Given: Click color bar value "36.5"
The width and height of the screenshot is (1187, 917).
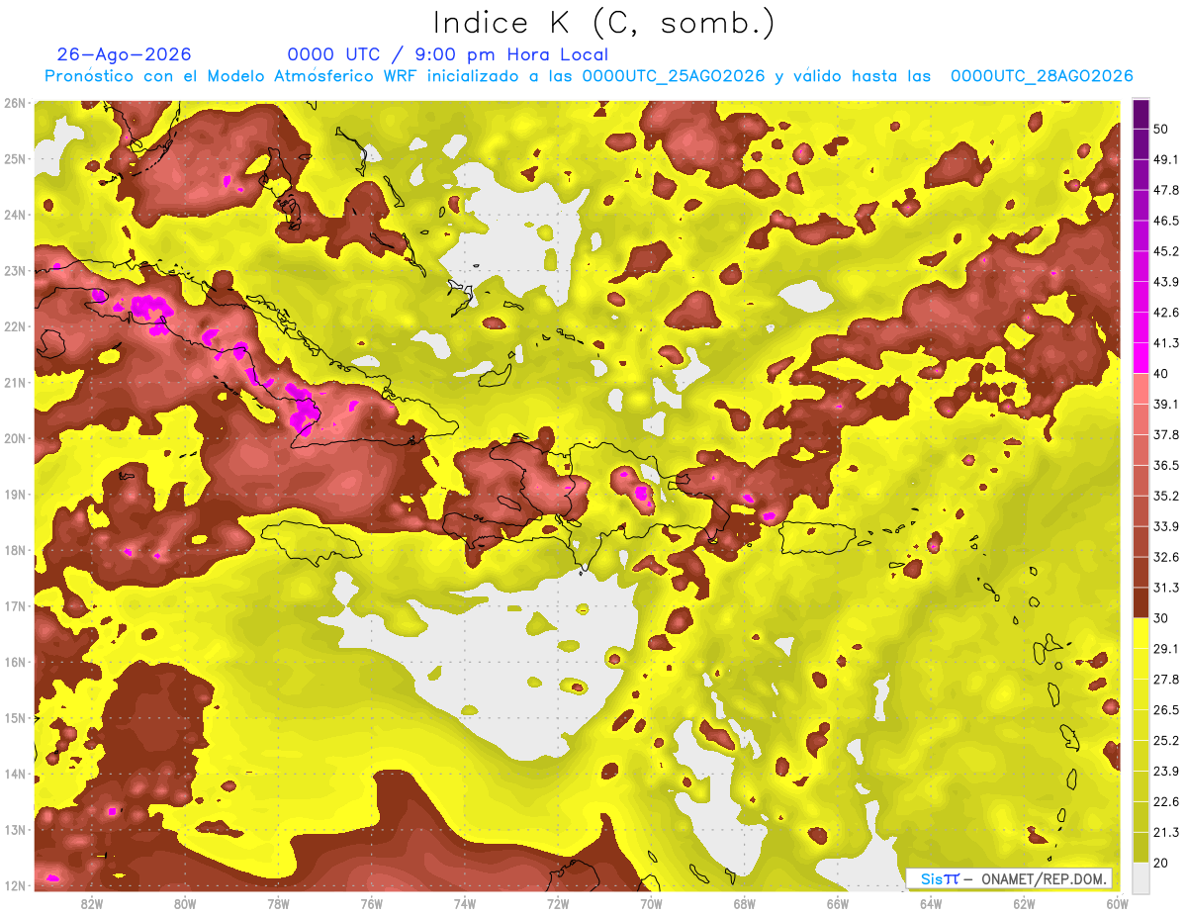Looking at the screenshot, I should (1165, 465).
